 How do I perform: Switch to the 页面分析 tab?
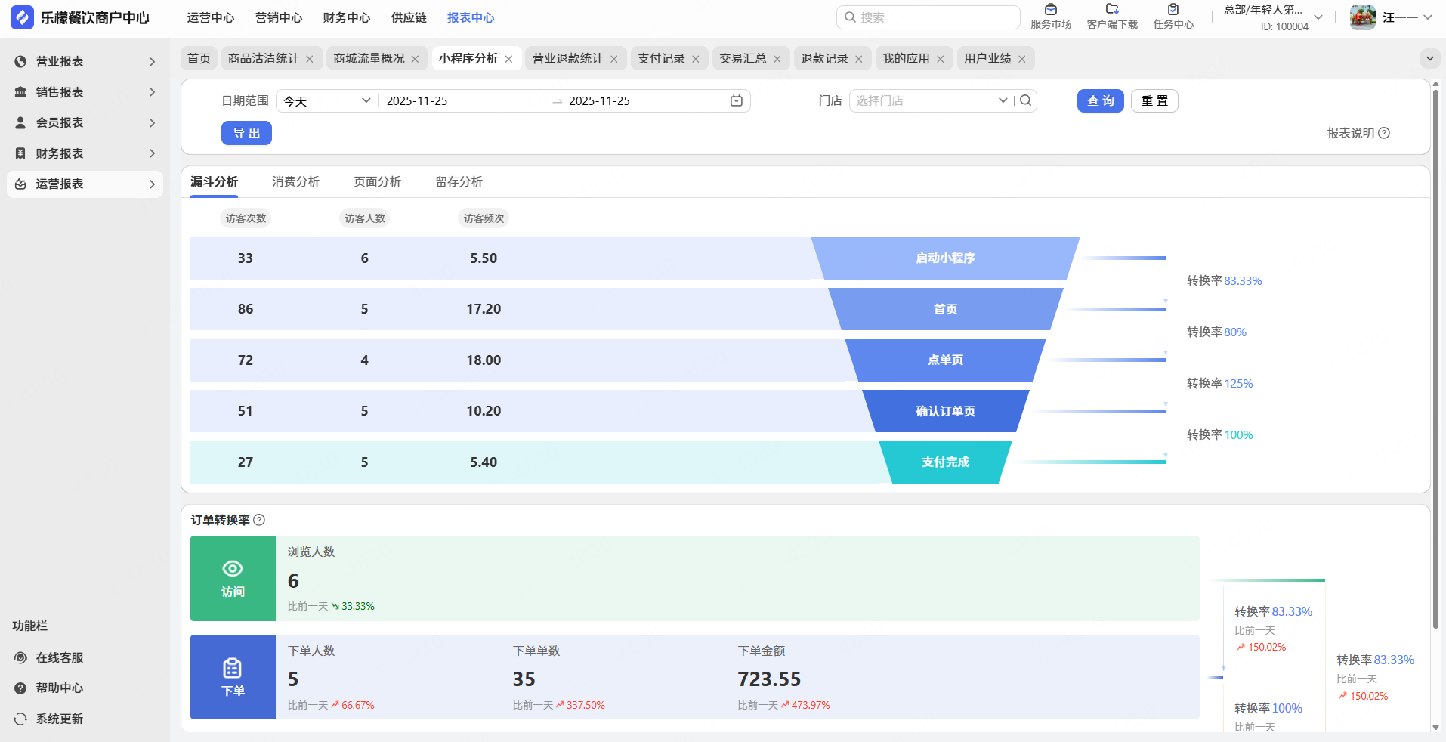pos(378,181)
